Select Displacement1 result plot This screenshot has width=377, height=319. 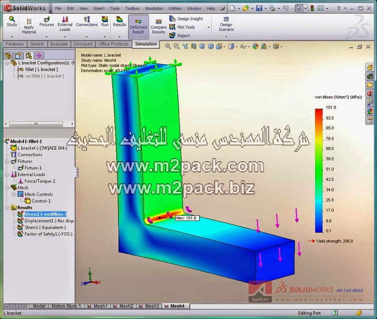pos(49,221)
